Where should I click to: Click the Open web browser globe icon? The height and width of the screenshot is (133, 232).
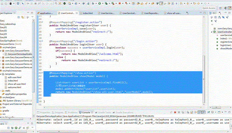pos(83,3)
